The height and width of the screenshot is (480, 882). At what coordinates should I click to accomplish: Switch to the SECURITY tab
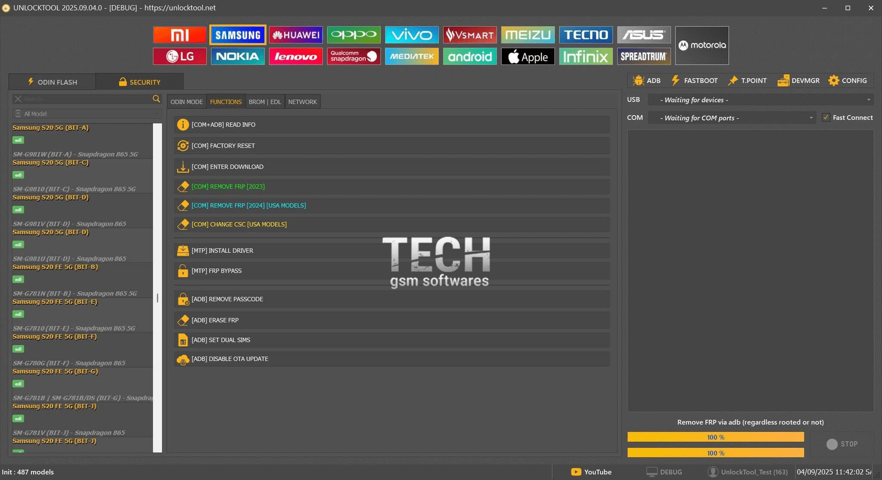click(x=140, y=82)
